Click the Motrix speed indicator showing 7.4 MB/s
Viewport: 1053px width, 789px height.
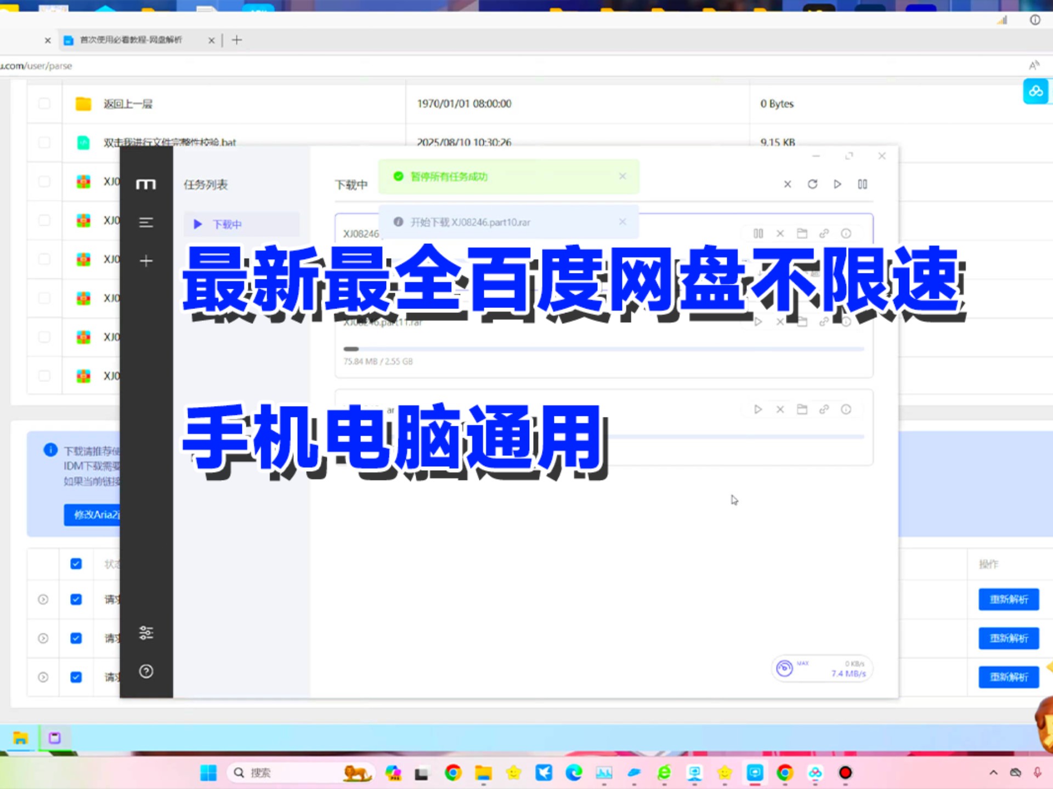point(822,668)
